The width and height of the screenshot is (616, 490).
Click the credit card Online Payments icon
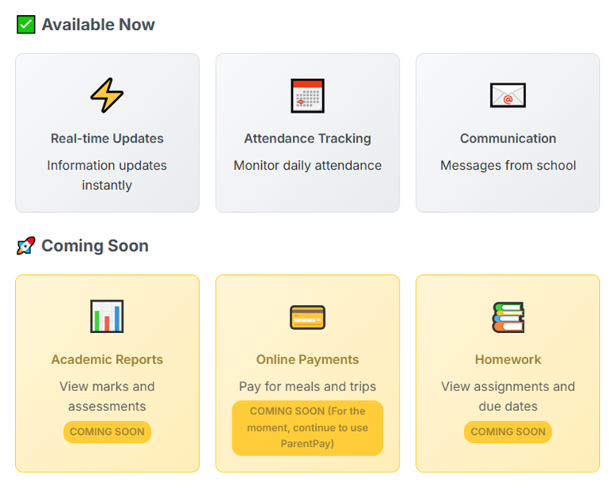pyautogui.click(x=307, y=317)
